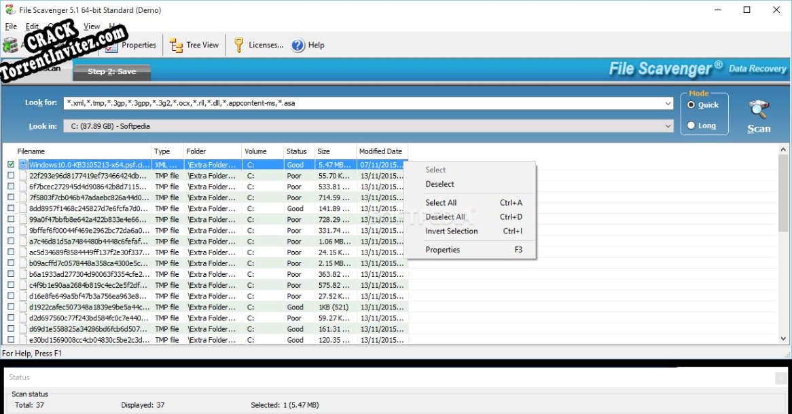Viewport: 792px width, 414px height.
Task: Uncheck the Windows10.0-KB3105213 file checkbox
Action: [10, 165]
